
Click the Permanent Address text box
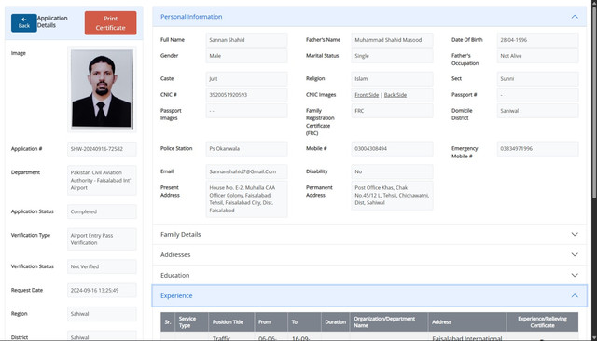(x=392, y=195)
